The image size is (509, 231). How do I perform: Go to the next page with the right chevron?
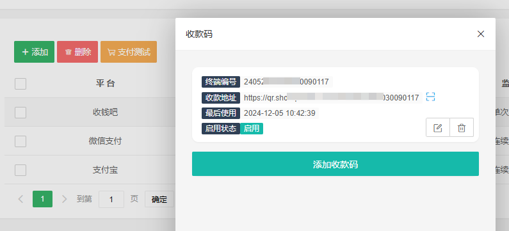[64, 199]
